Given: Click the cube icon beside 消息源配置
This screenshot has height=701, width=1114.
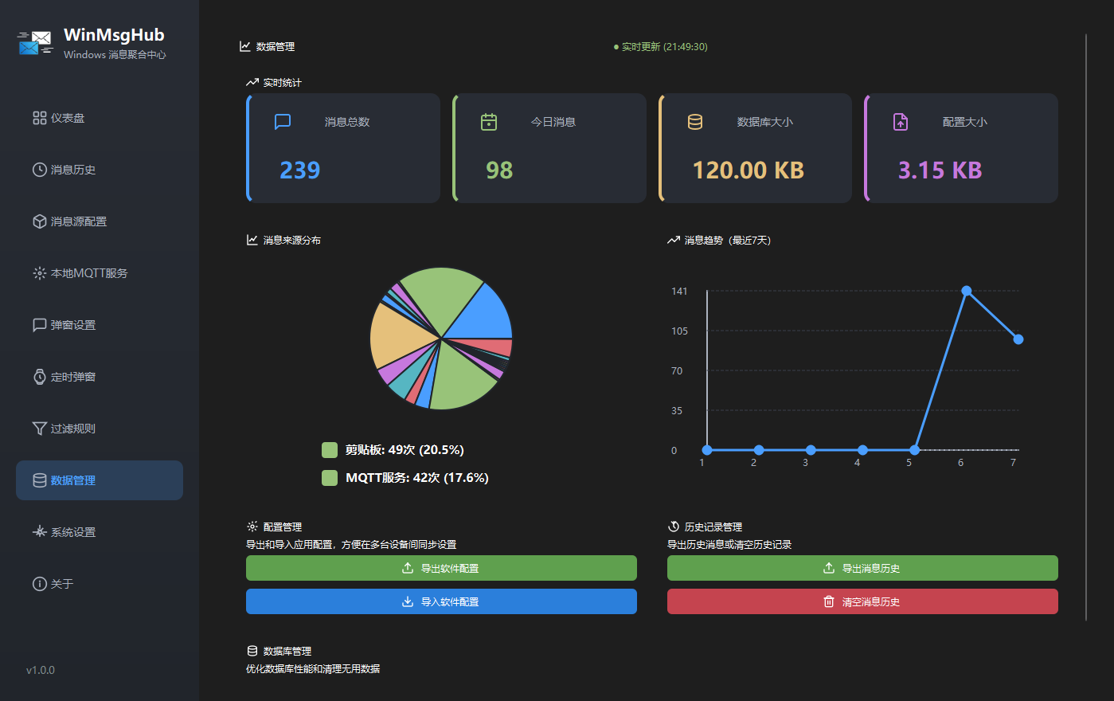Looking at the screenshot, I should 39,221.
